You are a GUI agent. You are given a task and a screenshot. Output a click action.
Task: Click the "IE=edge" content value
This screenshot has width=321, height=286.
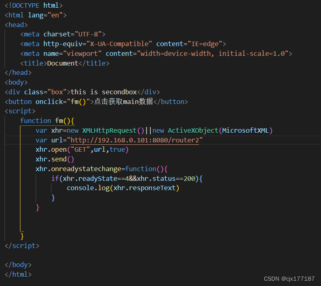(x=205, y=44)
